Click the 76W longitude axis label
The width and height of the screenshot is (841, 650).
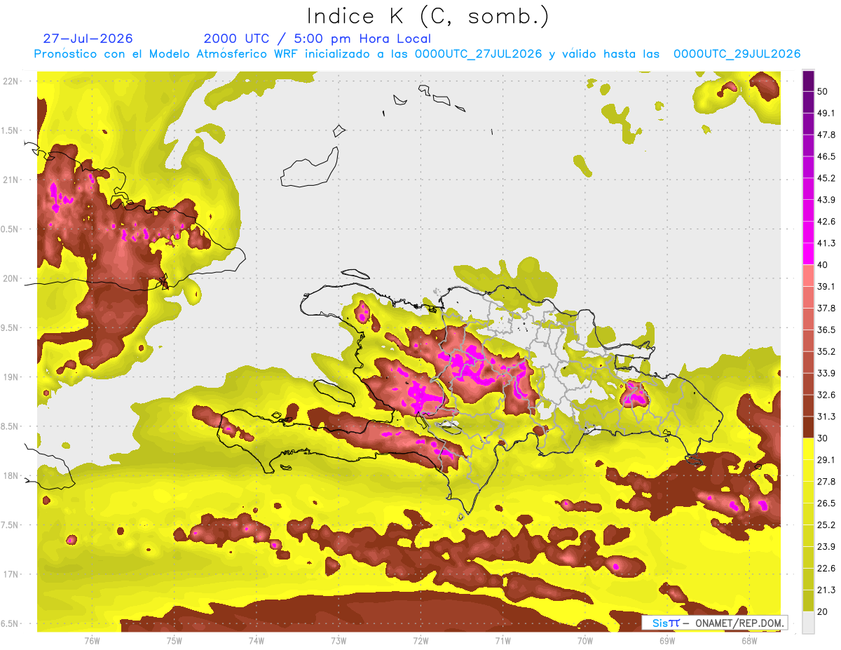pyautogui.click(x=92, y=641)
